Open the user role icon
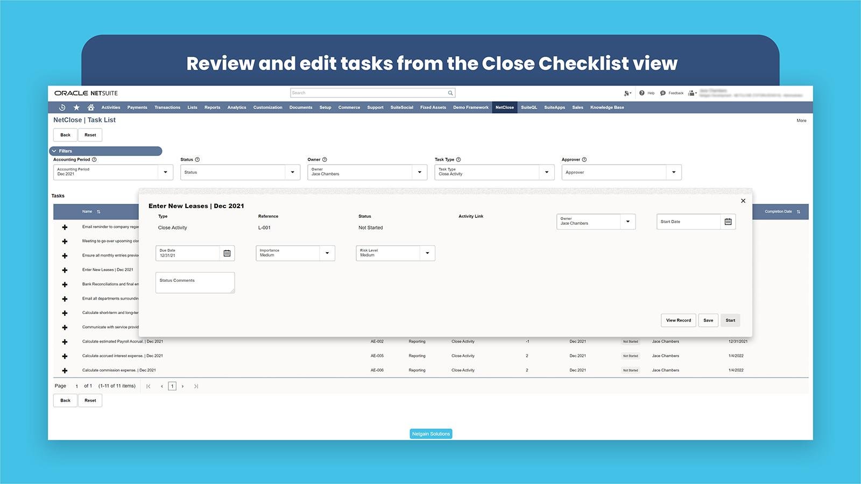 [x=692, y=93]
